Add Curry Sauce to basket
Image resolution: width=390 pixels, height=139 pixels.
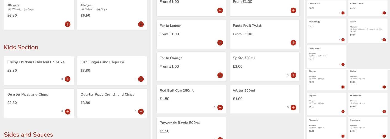pos(343,64)
